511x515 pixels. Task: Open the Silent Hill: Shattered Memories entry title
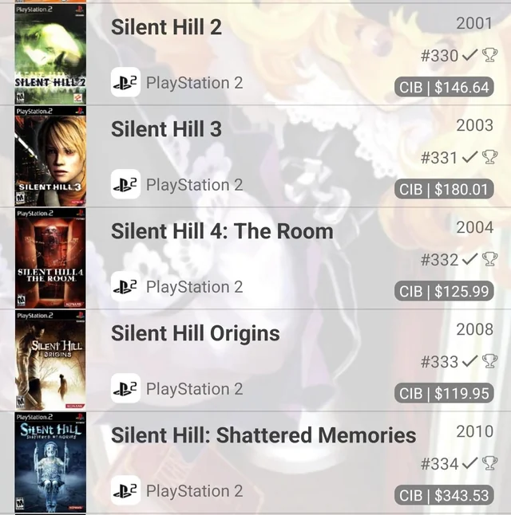[x=263, y=435]
